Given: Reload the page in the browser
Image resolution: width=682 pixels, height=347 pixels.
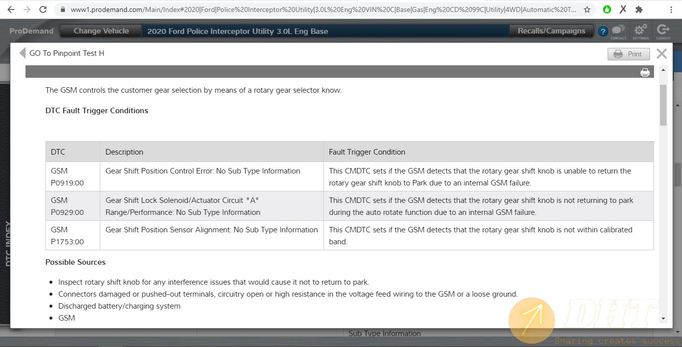Looking at the screenshot, I should tap(43, 9).
